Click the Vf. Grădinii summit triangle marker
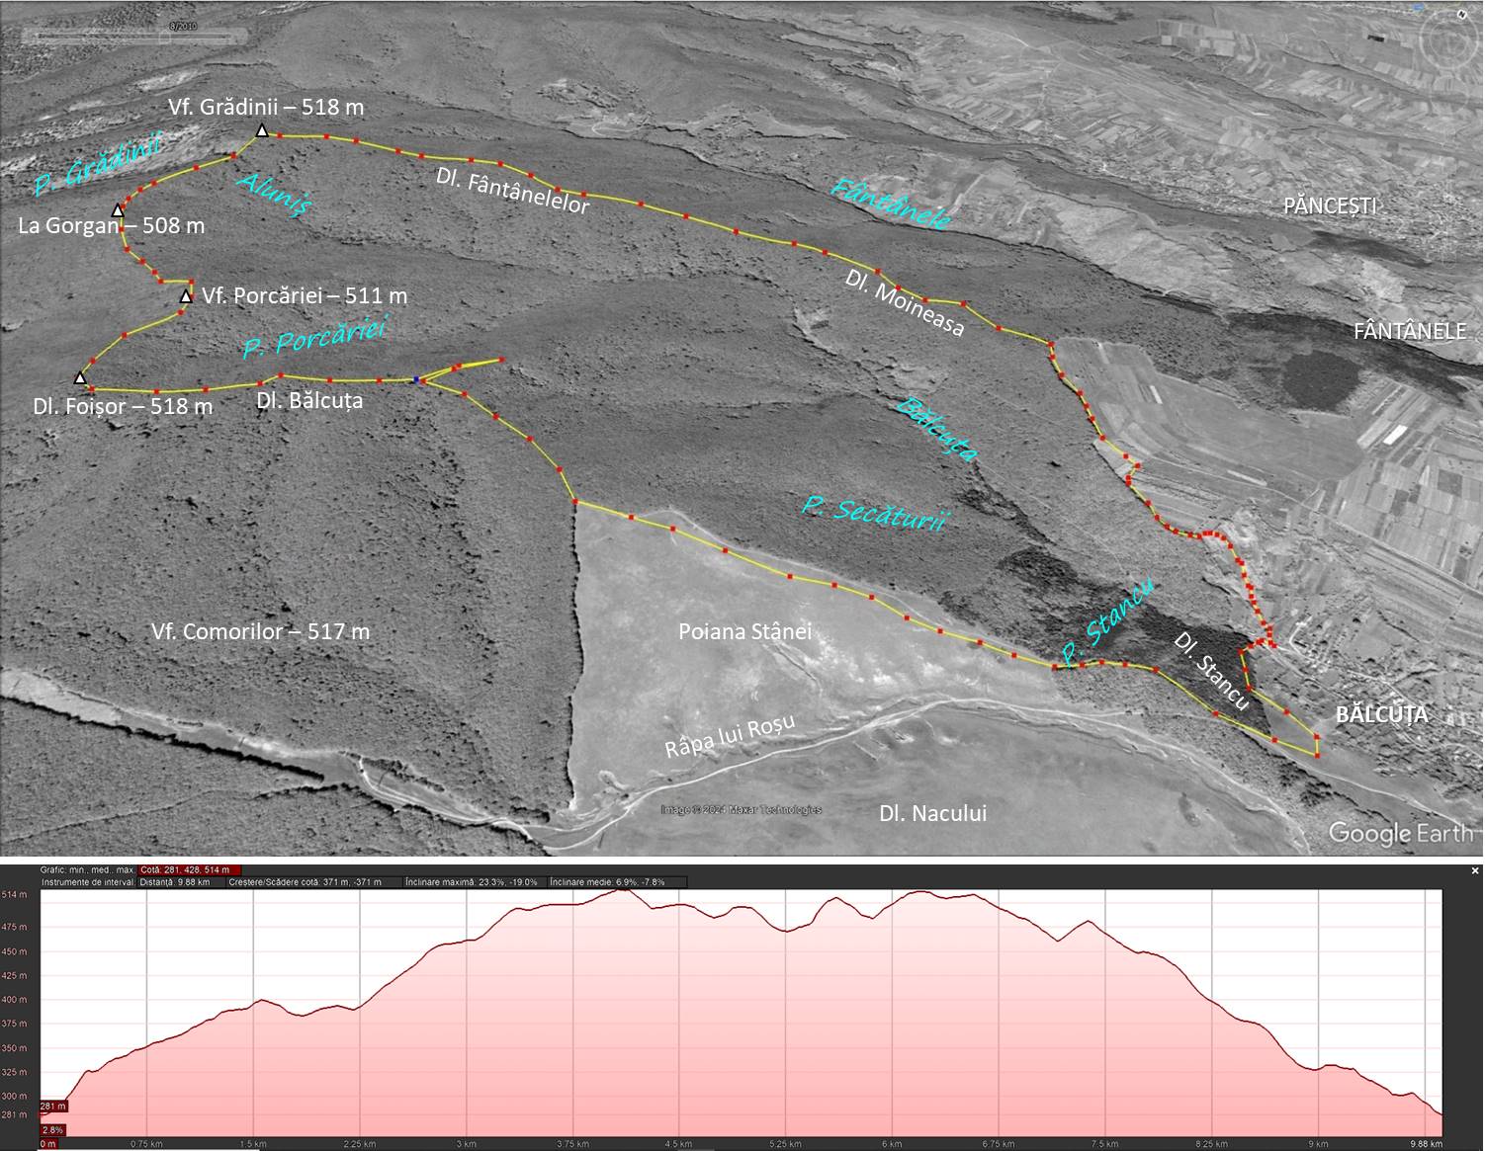1485x1151 pixels. [x=262, y=131]
